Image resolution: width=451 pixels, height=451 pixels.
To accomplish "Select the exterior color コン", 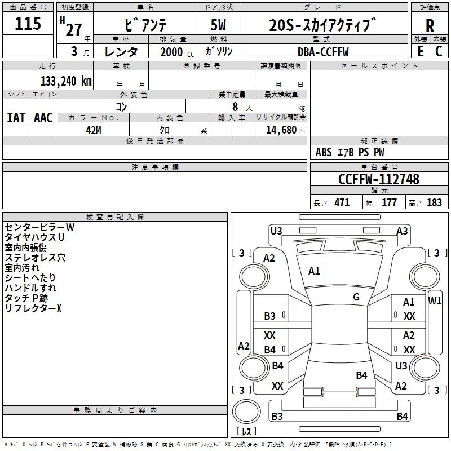I will [121, 107].
